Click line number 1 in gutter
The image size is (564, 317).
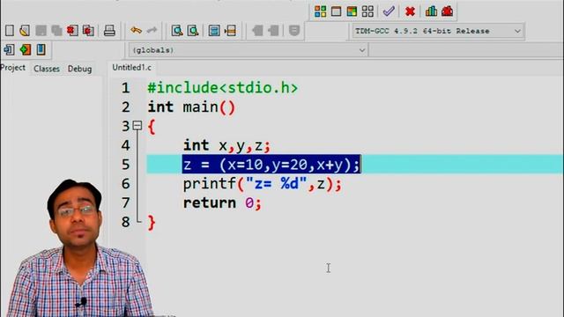(125, 88)
